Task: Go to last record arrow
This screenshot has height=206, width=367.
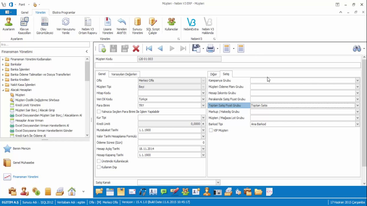Action: coord(183,48)
